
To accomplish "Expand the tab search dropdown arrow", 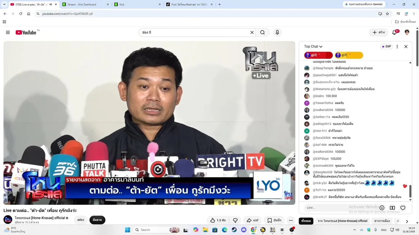I will [x=4, y=5].
